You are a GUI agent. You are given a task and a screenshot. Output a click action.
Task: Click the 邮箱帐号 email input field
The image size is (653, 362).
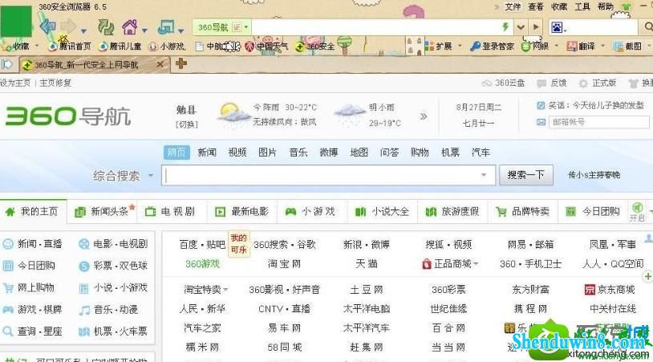[x=599, y=122]
